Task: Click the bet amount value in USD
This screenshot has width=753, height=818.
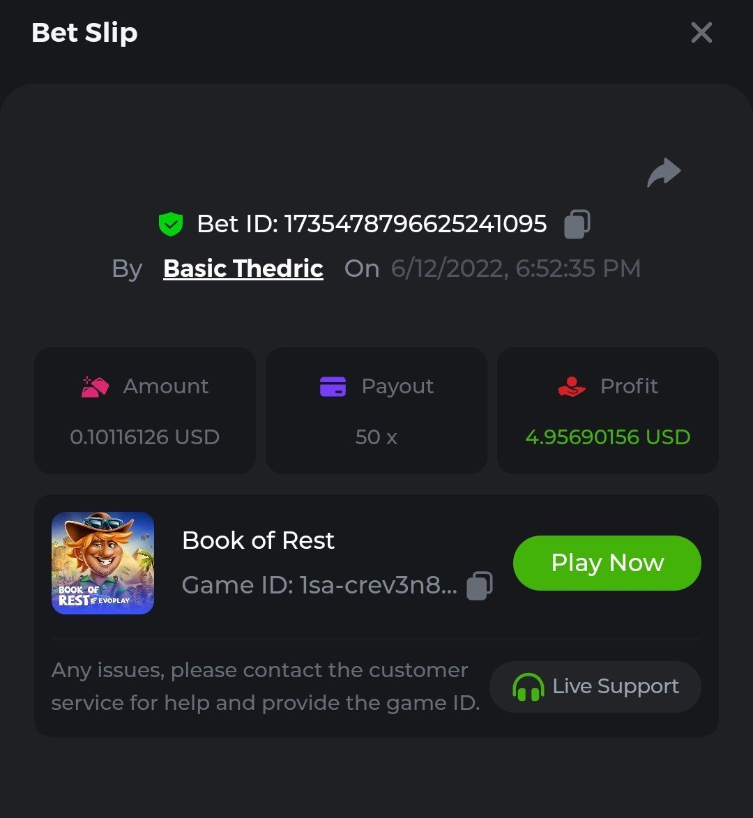Action: pos(144,437)
